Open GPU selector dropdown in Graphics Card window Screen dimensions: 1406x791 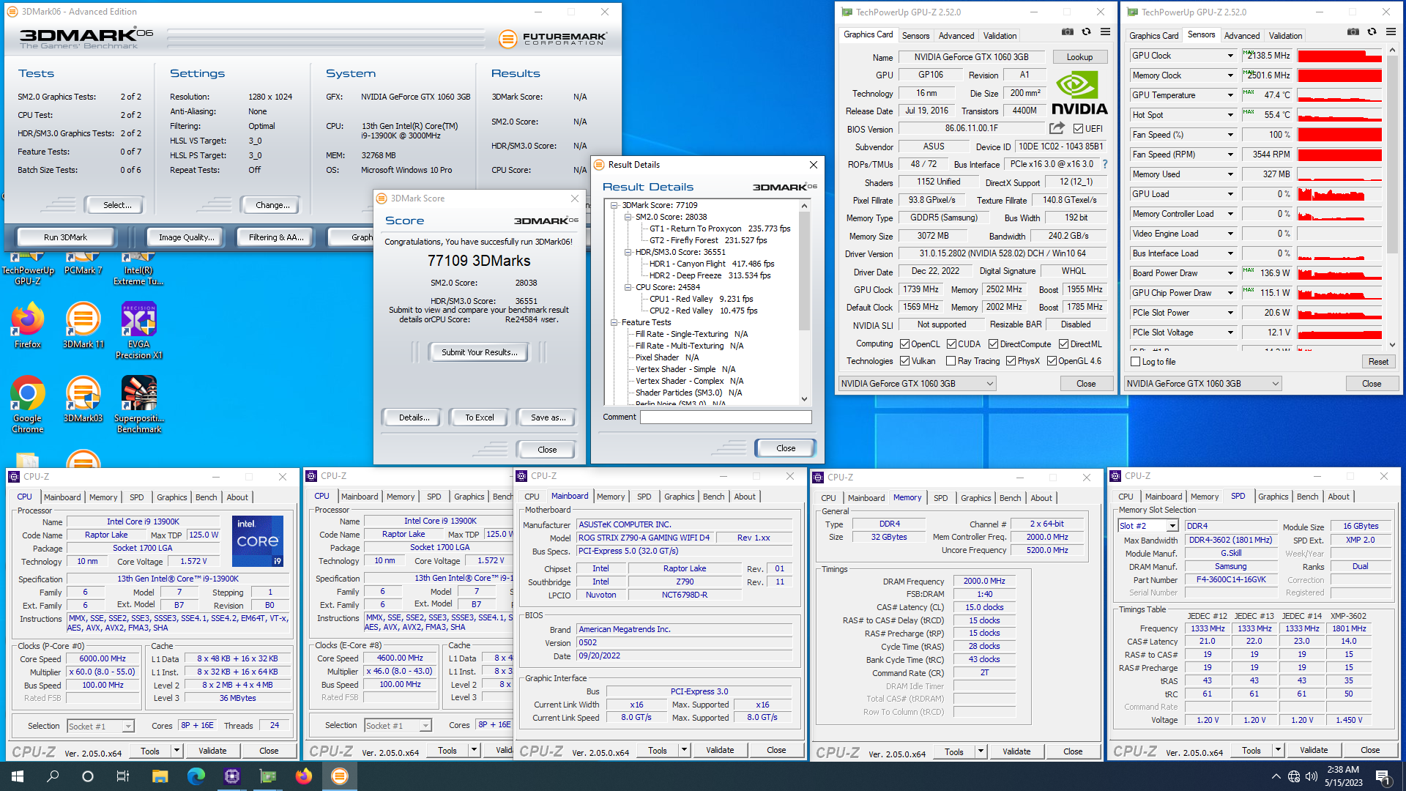[918, 384]
